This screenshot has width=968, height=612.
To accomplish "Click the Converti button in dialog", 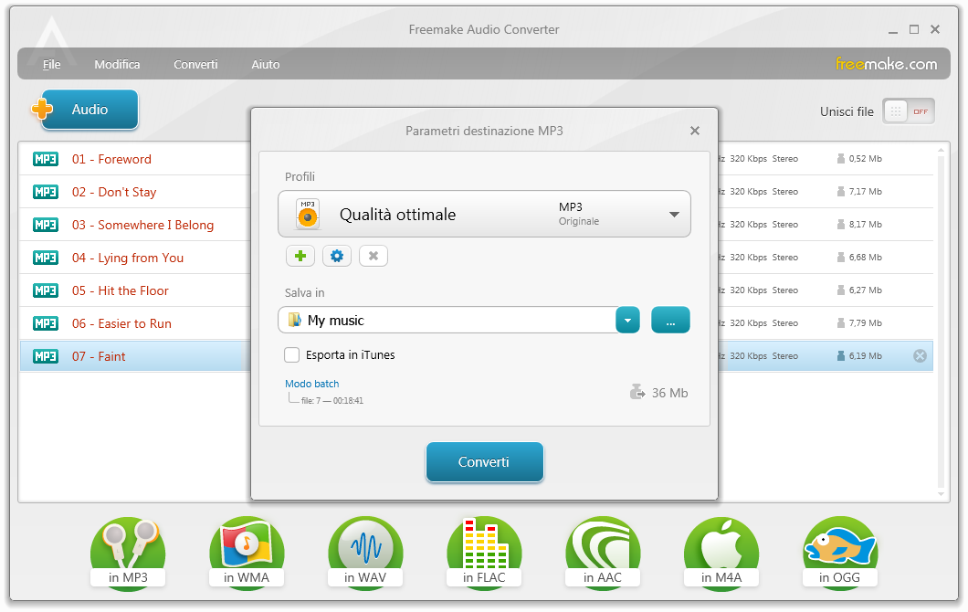I will tap(485, 462).
